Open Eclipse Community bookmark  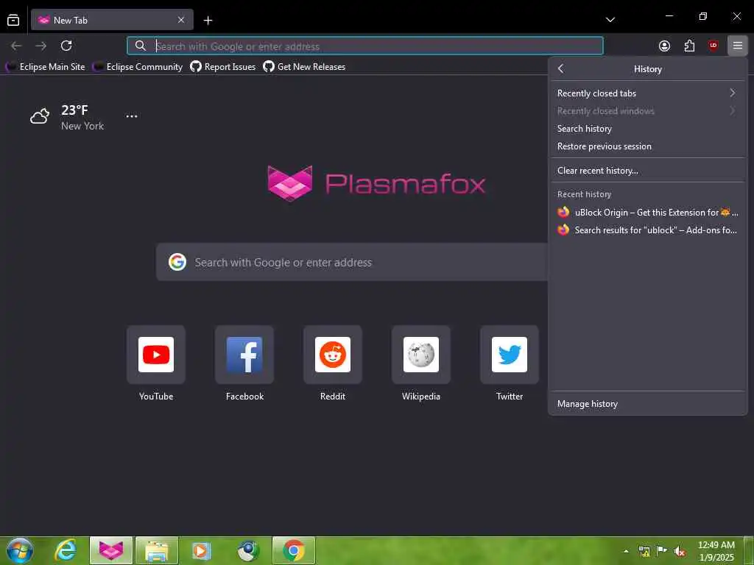point(138,67)
